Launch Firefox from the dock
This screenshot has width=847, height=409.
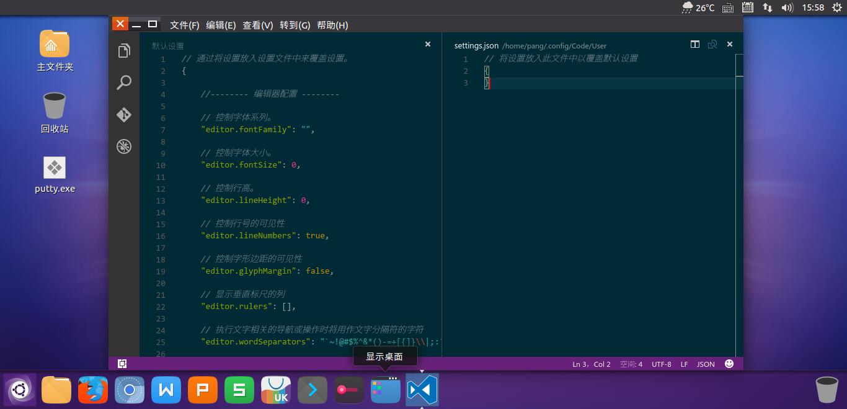[93, 390]
